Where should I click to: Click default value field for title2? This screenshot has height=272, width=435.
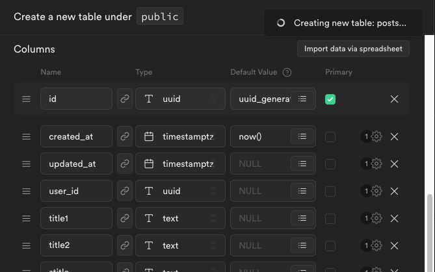click(x=259, y=246)
